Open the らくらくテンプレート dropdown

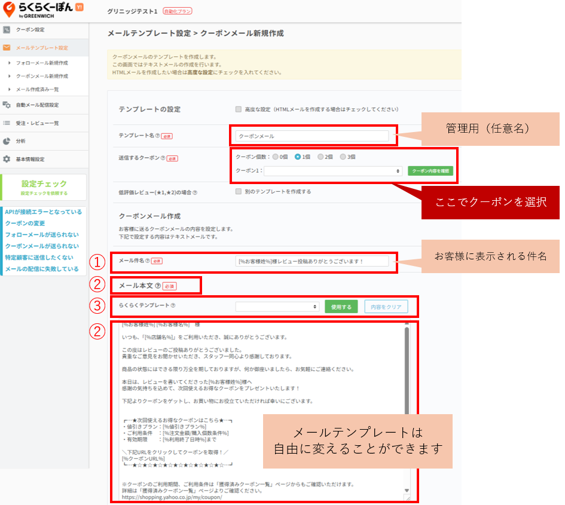point(277,307)
